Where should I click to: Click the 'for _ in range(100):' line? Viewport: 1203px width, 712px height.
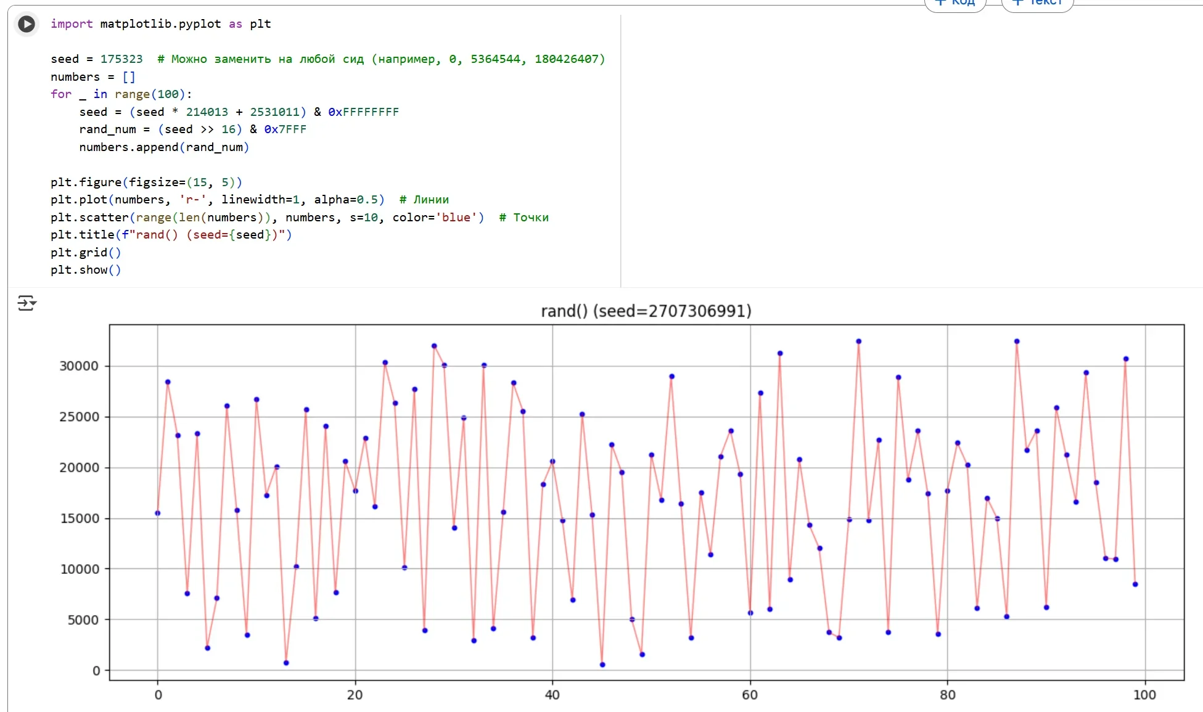(x=121, y=94)
